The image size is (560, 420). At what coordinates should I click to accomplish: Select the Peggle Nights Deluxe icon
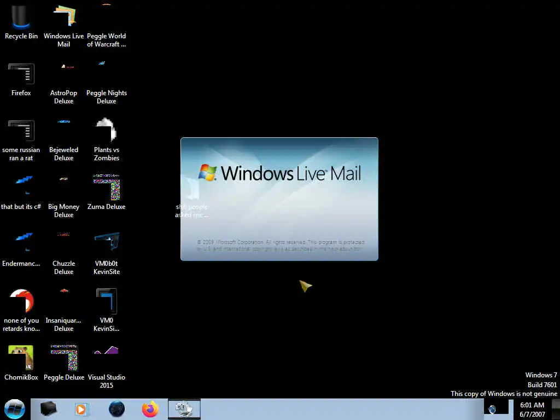[107, 83]
